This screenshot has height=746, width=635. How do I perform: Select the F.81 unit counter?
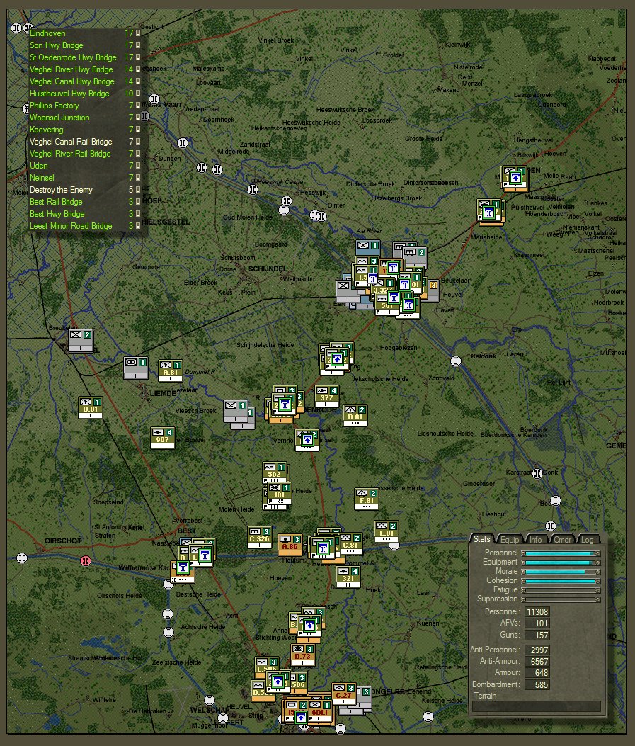(367, 499)
